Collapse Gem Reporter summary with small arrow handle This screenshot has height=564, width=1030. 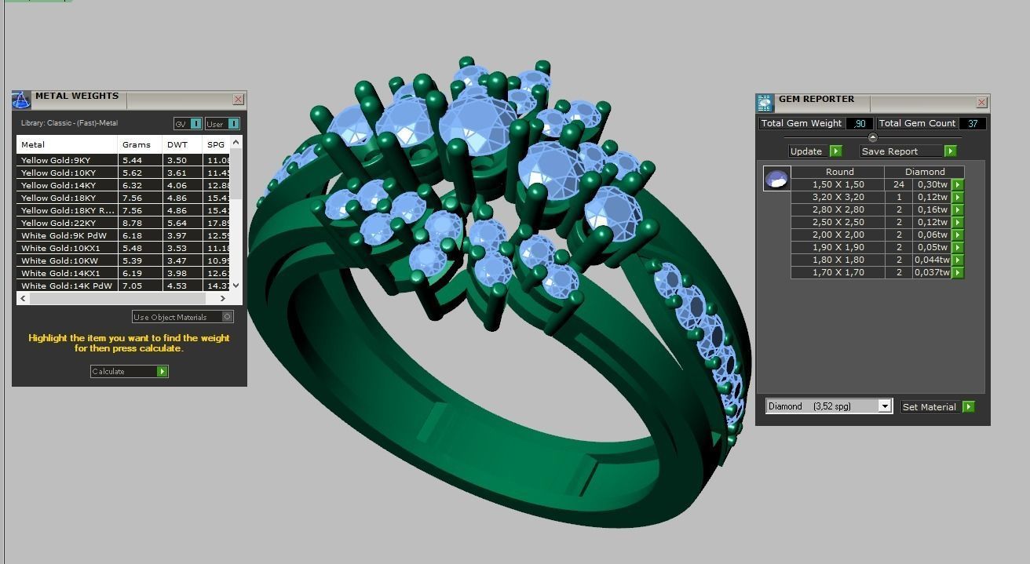pyautogui.click(x=872, y=137)
